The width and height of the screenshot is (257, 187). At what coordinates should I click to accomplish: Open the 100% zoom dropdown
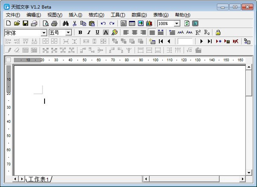coord(177,23)
